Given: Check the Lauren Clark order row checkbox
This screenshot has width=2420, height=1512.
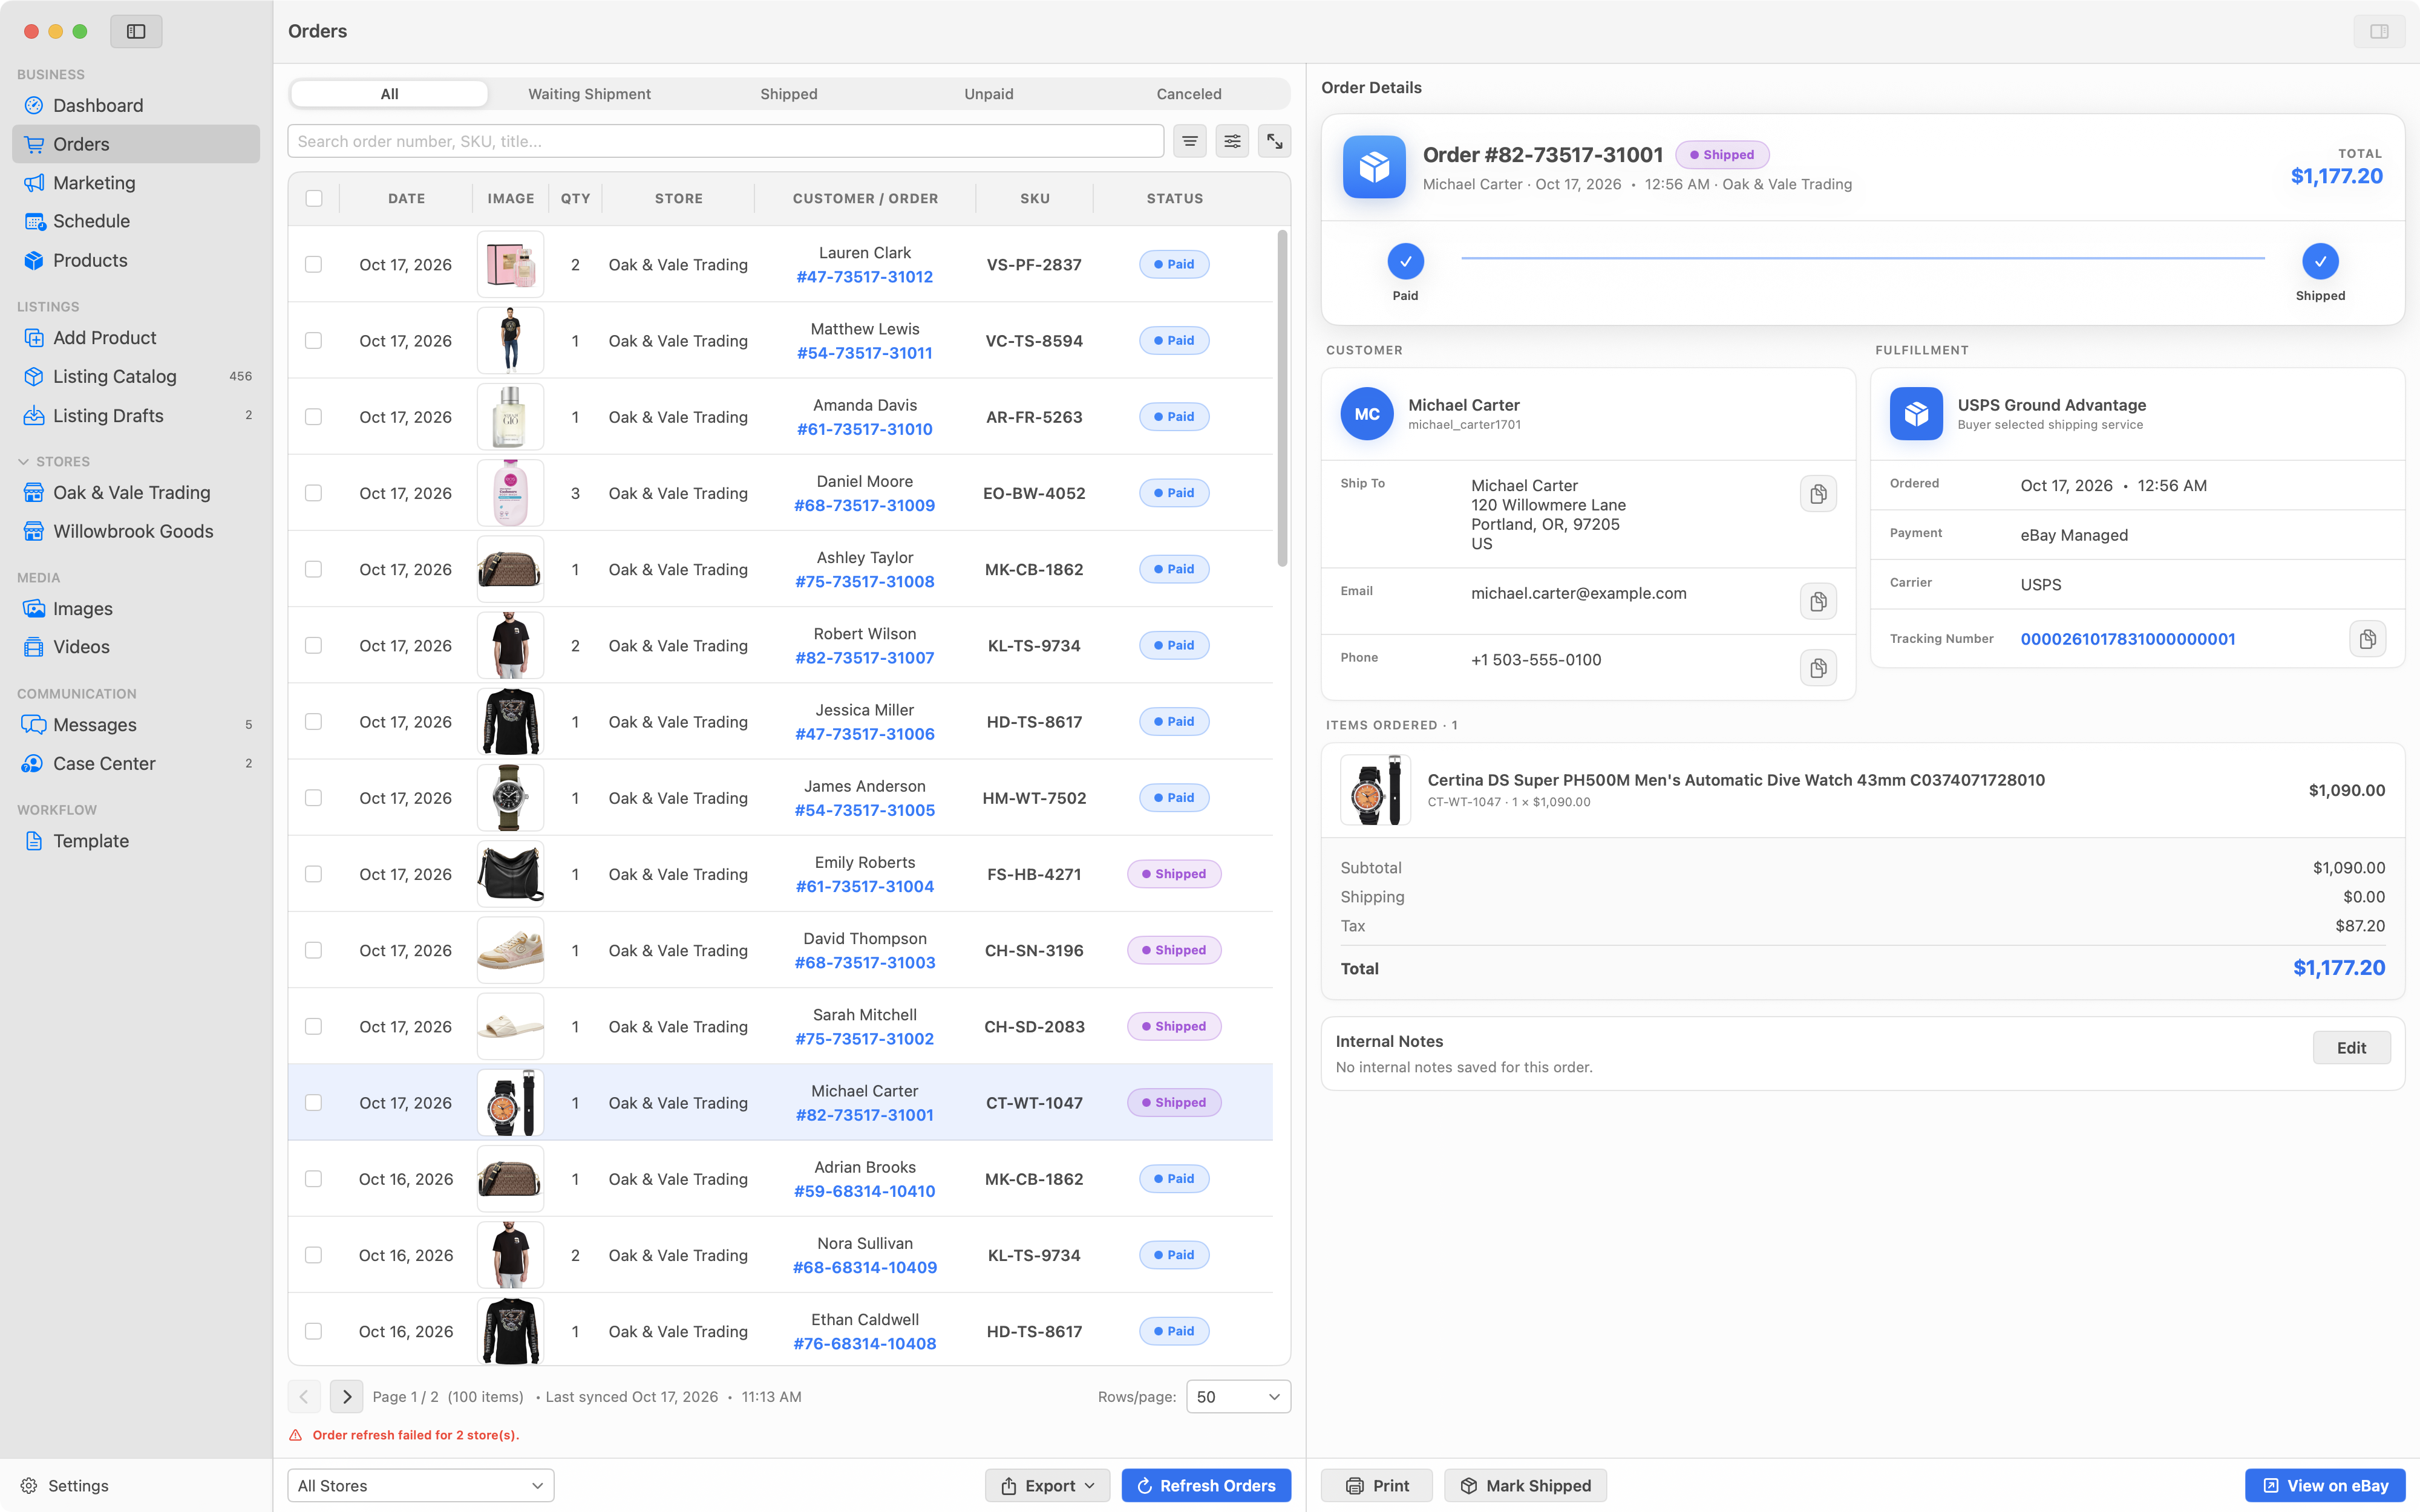Looking at the screenshot, I should click(x=314, y=264).
